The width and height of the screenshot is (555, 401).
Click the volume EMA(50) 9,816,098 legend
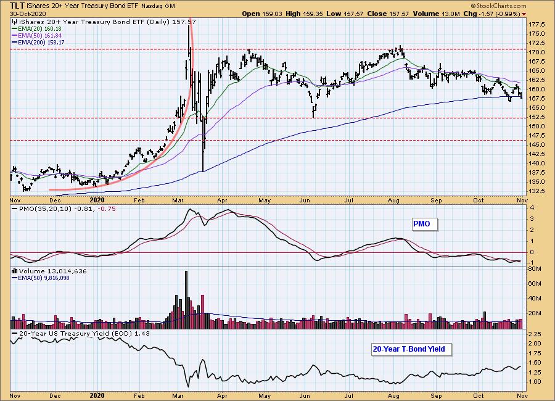coord(40,278)
